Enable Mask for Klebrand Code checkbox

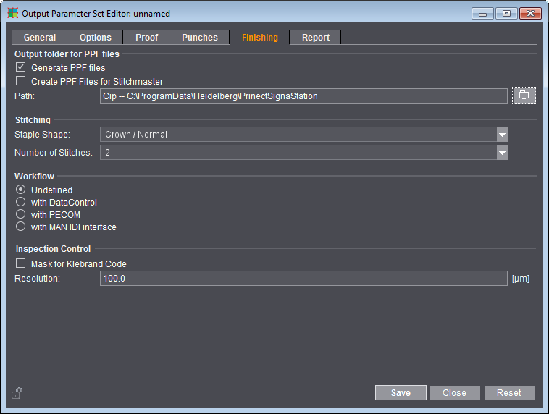pyautogui.click(x=21, y=263)
